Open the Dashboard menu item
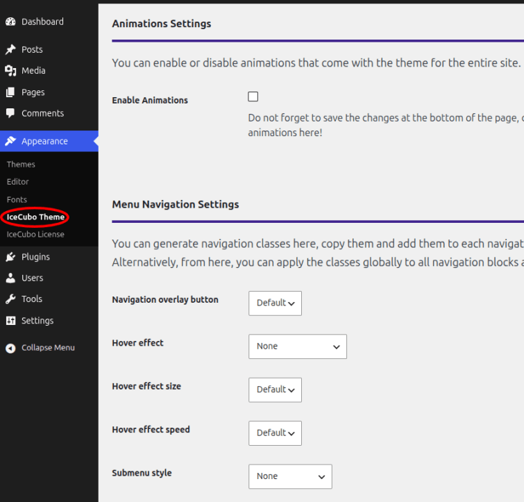The height and width of the screenshot is (502, 524). pos(42,22)
